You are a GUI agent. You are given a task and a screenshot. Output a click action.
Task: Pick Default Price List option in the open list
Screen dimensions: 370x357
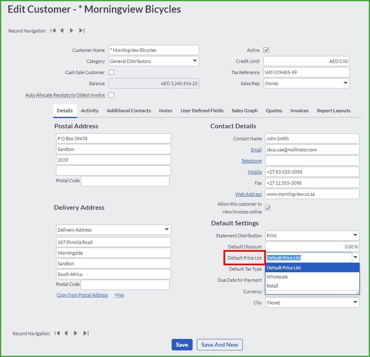pyautogui.click(x=312, y=268)
